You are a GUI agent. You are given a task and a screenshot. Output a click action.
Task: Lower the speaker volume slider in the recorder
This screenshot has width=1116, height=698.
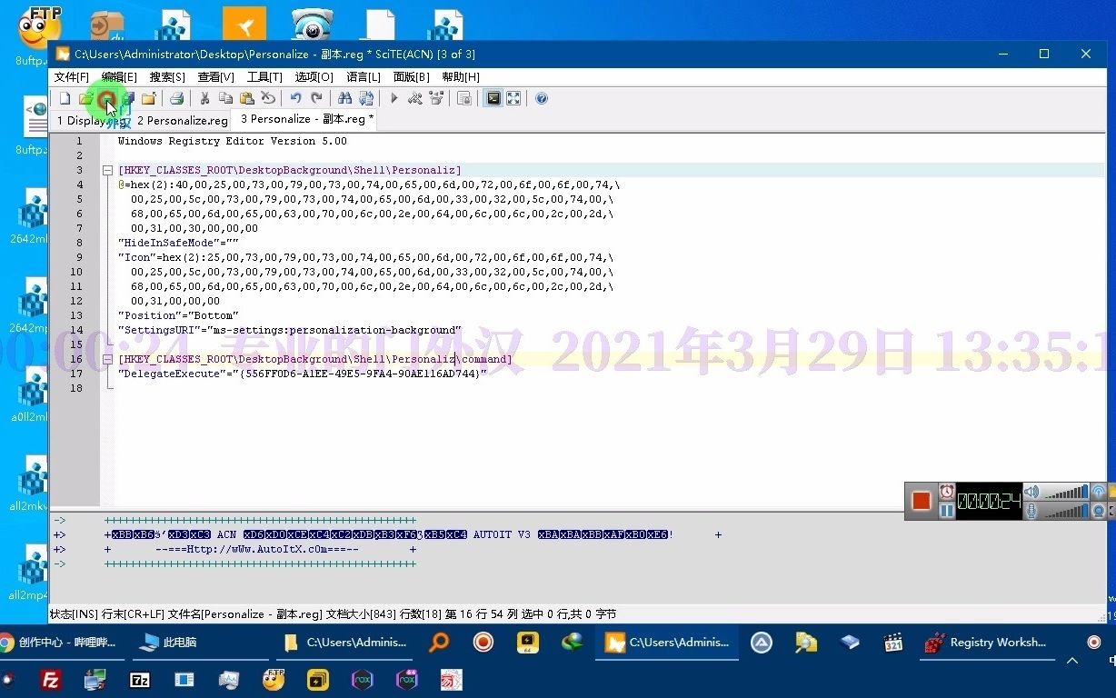pyautogui.click(x=1059, y=493)
